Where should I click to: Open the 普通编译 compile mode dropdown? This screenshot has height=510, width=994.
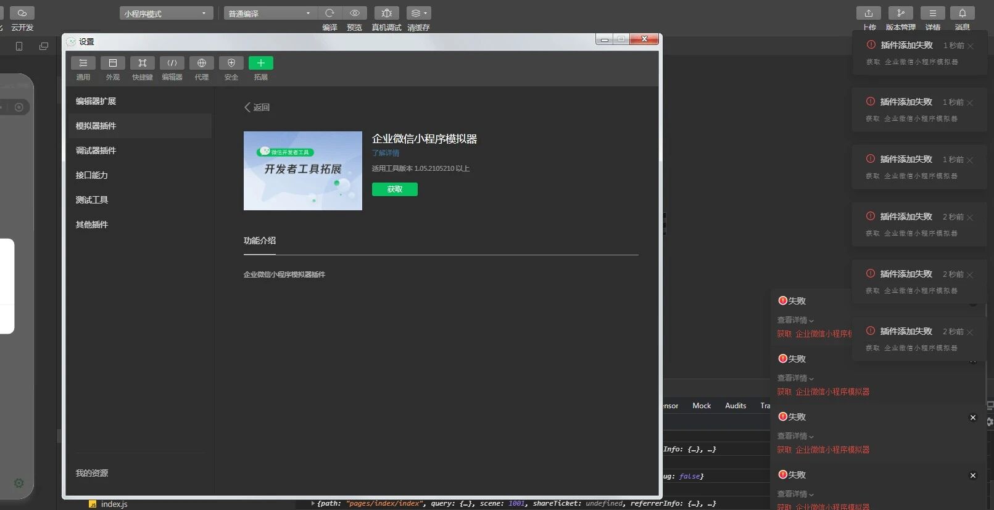[x=271, y=13]
